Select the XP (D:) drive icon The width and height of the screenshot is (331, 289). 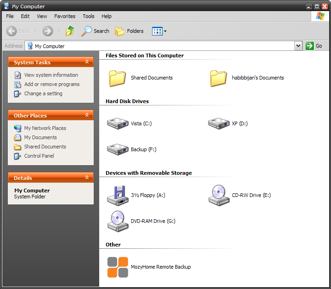[219, 123]
